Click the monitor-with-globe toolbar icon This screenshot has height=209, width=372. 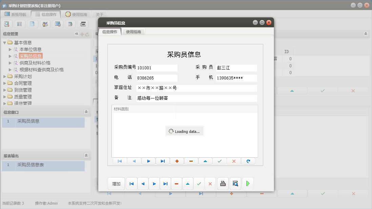coord(58,24)
